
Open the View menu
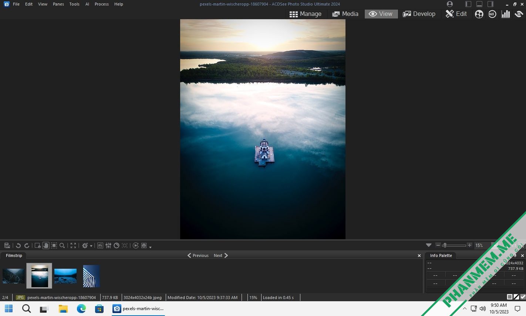pos(43,4)
